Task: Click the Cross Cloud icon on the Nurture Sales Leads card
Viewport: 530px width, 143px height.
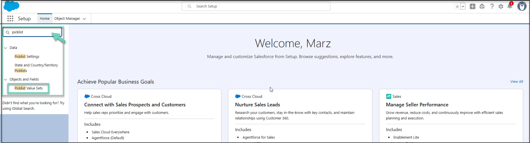Action: (238, 96)
